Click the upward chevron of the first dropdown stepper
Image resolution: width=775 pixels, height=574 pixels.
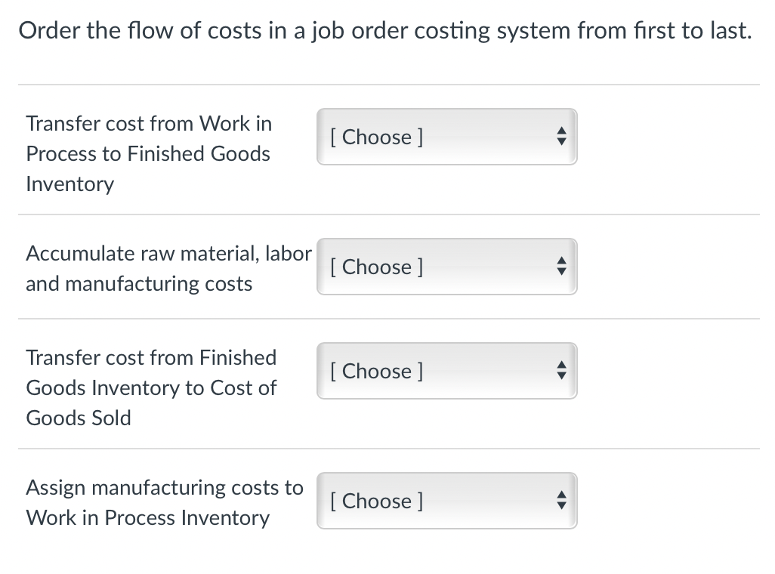click(561, 131)
